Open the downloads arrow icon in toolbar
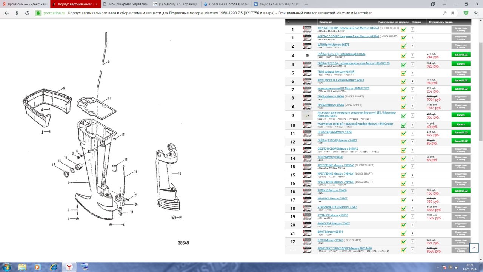 click(476, 13)
